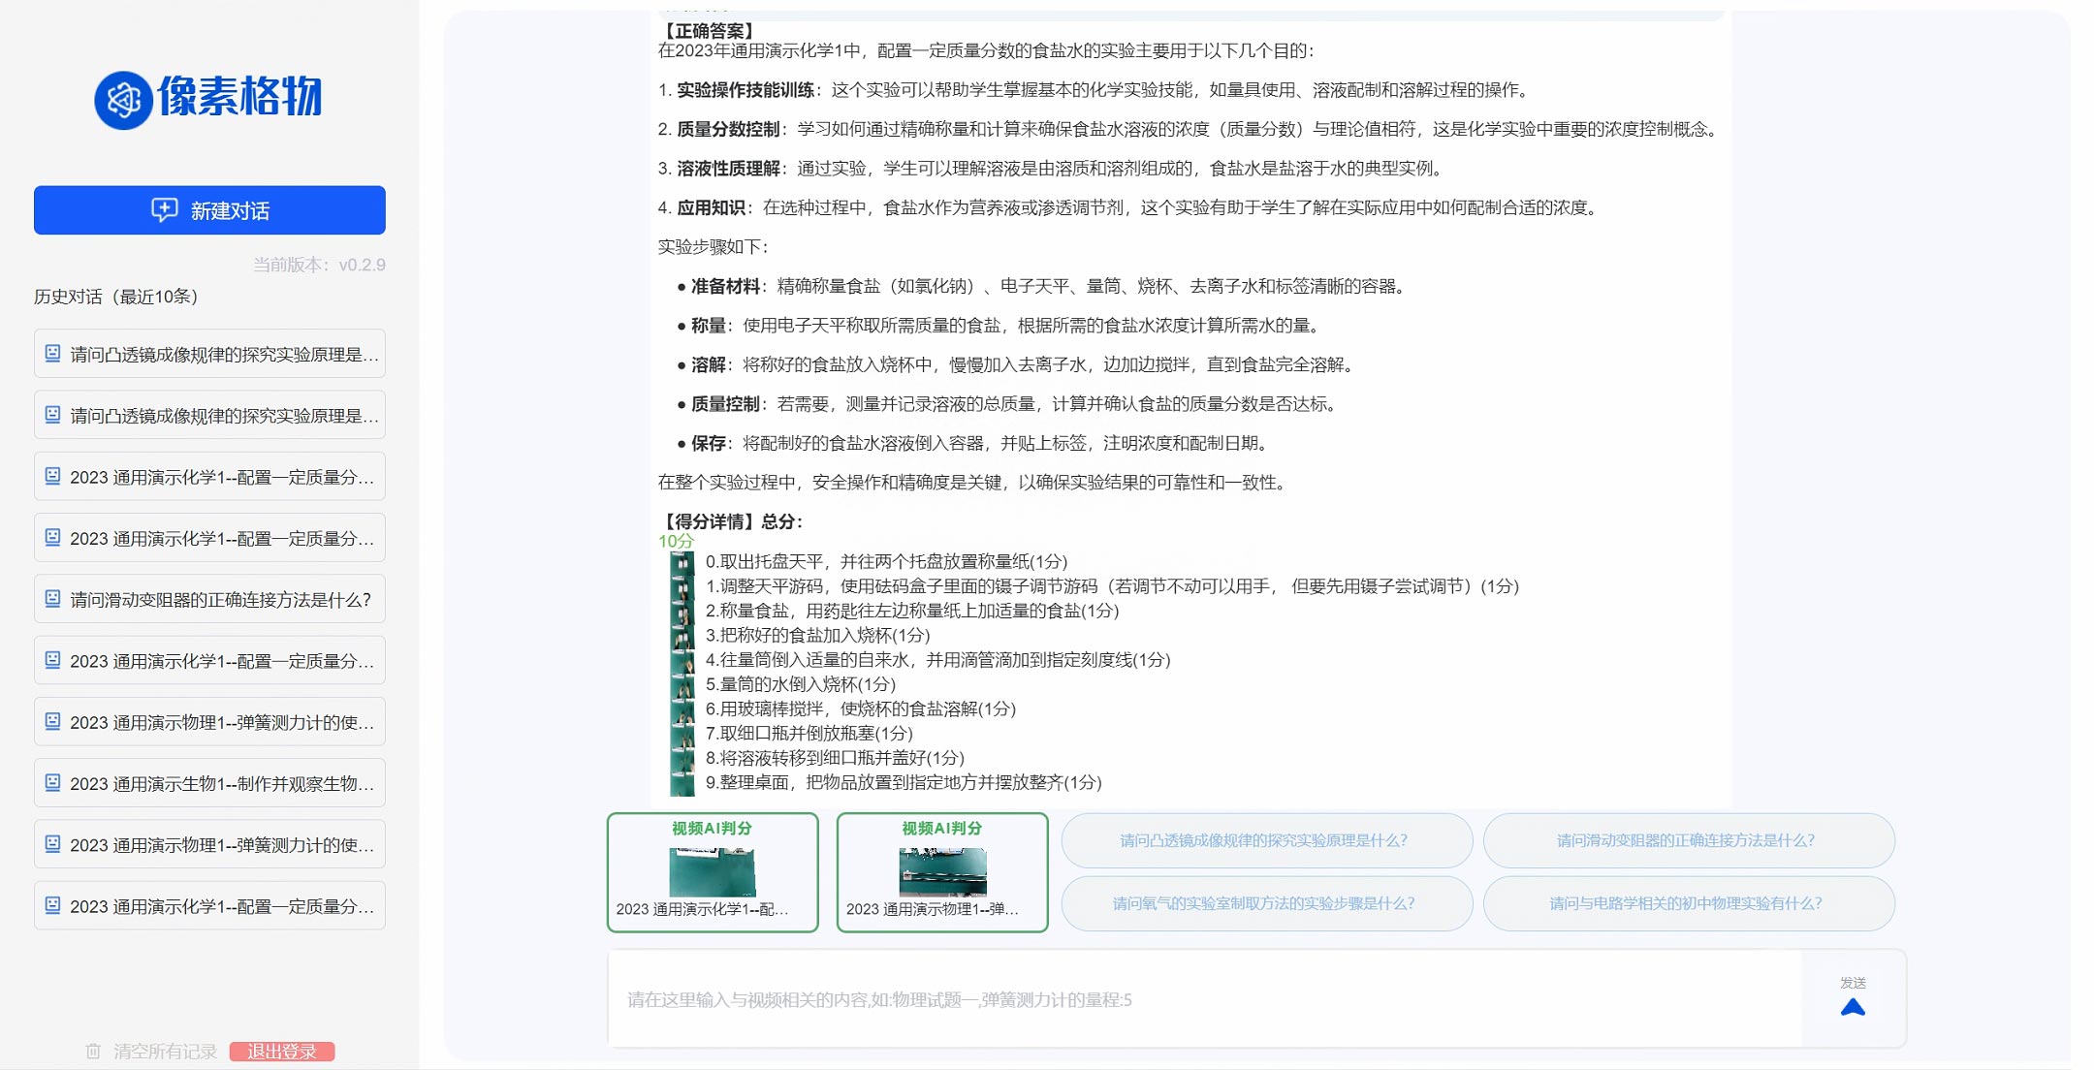Click suggestion about 滑动变阻器 connection
Screen dimensions: 2094x1070
click(1687, 840)
